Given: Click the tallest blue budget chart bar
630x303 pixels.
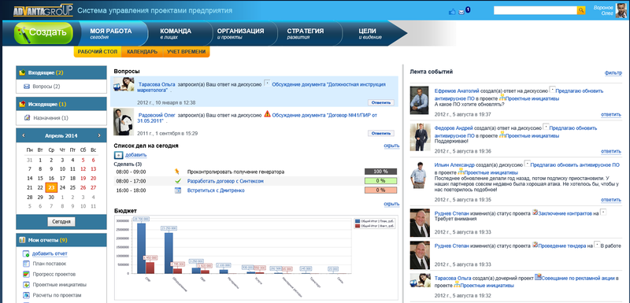Looking at the screenshot, I should [141, 248].
